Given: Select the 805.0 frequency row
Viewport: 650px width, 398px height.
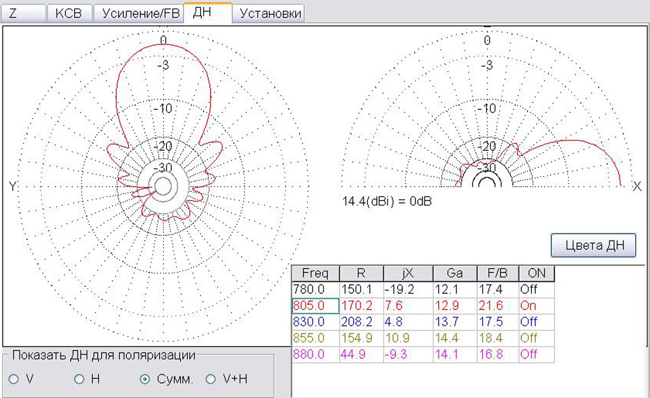Looking at the screenshot, I should [315, 306].
